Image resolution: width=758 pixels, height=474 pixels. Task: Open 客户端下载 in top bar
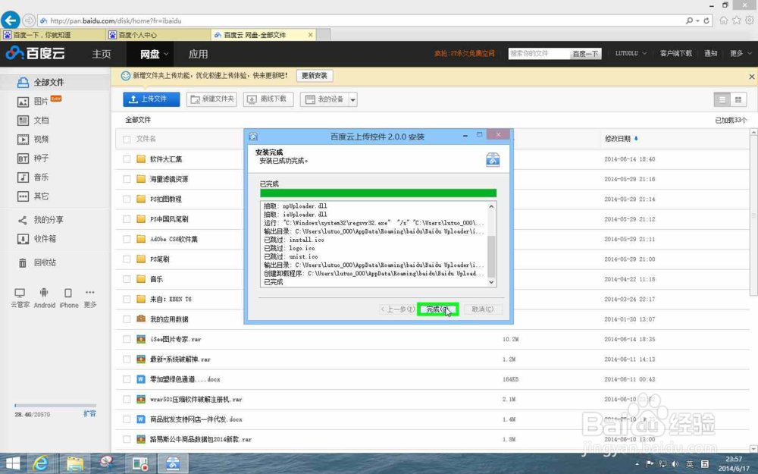click(x=676, y=53)
